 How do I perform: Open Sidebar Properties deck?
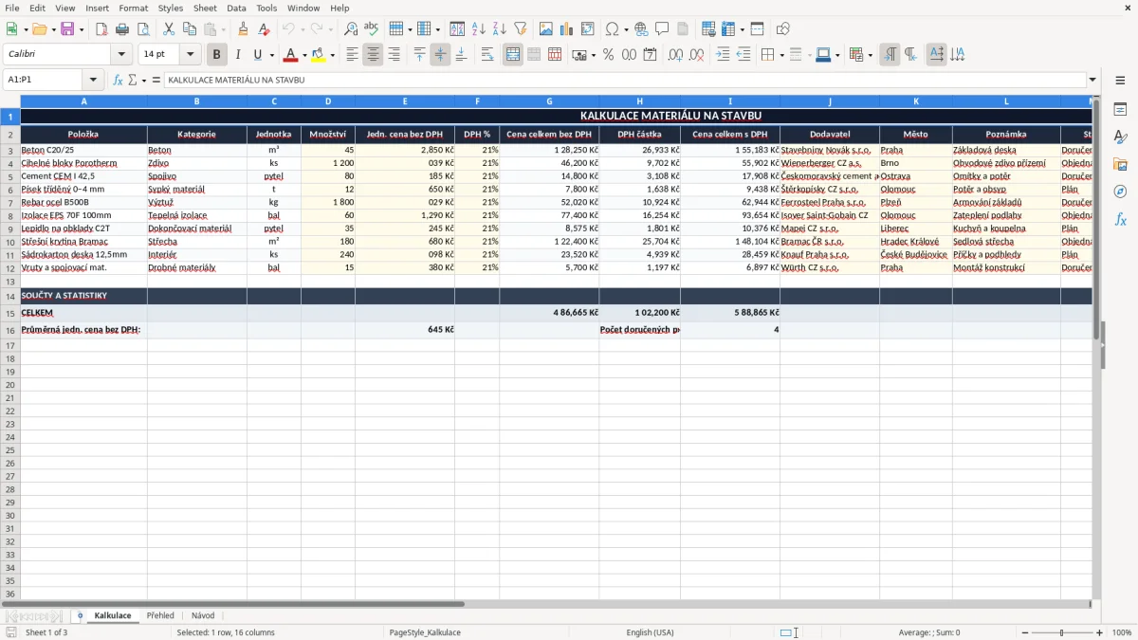click(1120, 110)
